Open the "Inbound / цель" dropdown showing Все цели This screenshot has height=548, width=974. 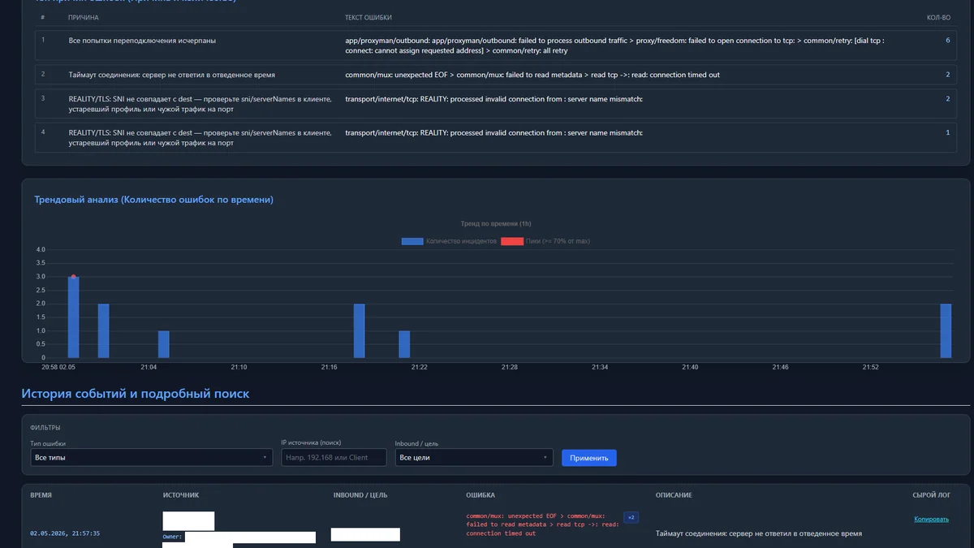point(474,457)
